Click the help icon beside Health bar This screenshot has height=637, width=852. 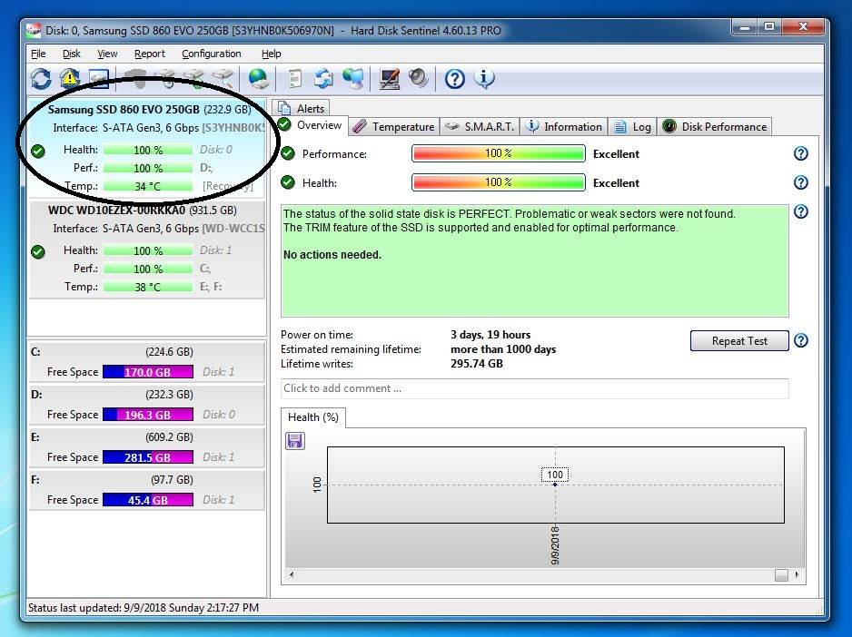click(x=801, y=182)
